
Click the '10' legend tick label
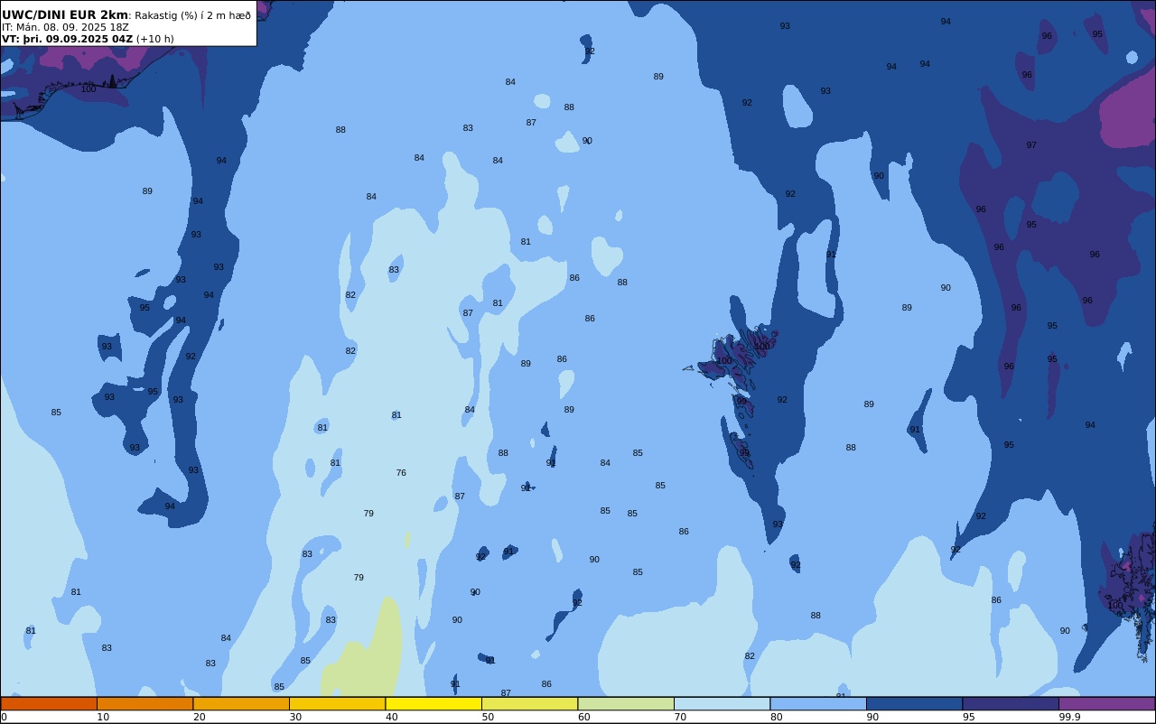(103, 717)
